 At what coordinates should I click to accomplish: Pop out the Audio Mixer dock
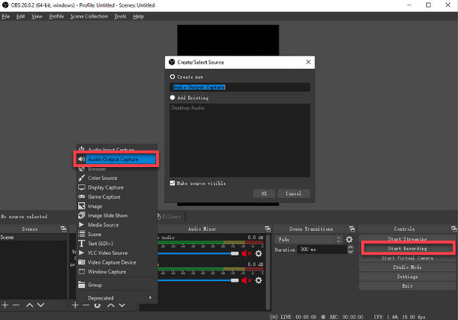coord(267,229)
